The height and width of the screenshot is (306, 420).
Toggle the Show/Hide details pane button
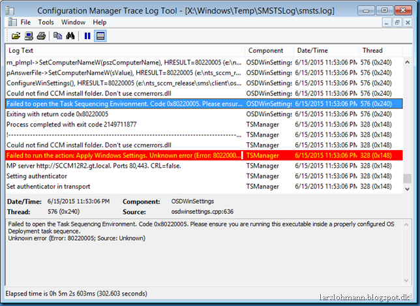pyautogui.click(x=100, y=36)
